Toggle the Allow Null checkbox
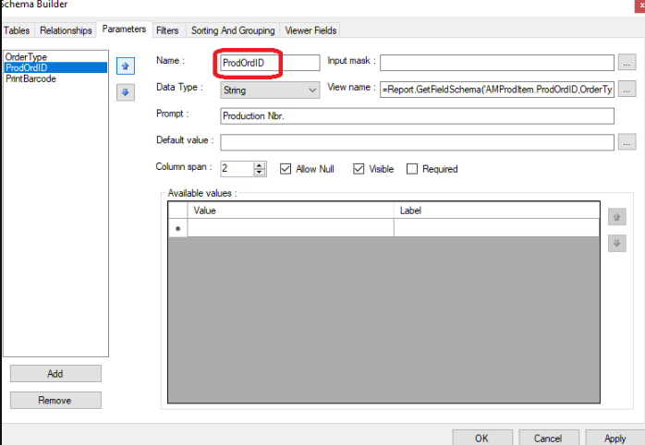Image resolution: width=645 pixels, height=445 pixels. pyautogui.click(x=285, y=169)
